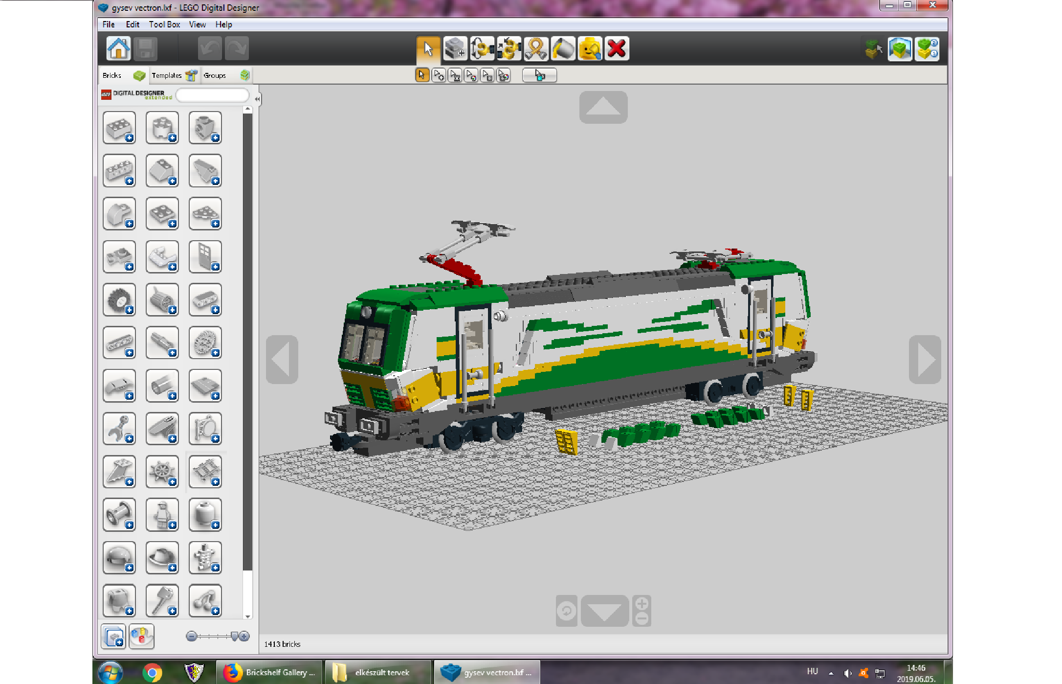Select the Flex tool

pyautogui.click(x=536, y=49)
